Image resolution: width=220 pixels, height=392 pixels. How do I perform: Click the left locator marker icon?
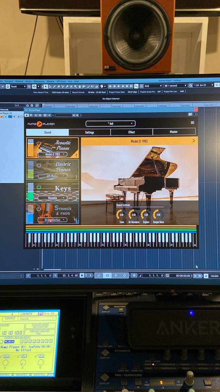(28, 275)
